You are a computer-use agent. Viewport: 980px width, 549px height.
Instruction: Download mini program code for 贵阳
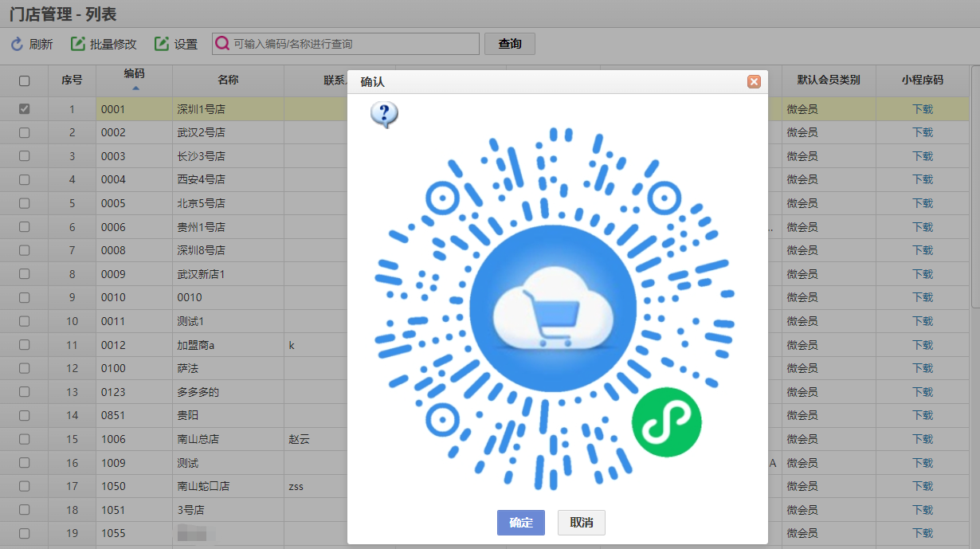923,415
